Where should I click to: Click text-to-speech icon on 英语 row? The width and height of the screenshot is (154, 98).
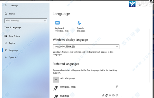coord(107,95)
